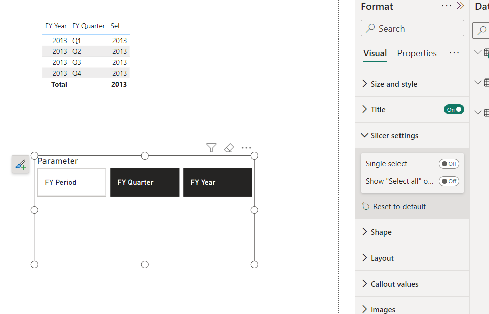Click the format paintbrush button beside slicer
This screenshot has height=314, width=489.
pyautogui.click(x=21, y=164)
